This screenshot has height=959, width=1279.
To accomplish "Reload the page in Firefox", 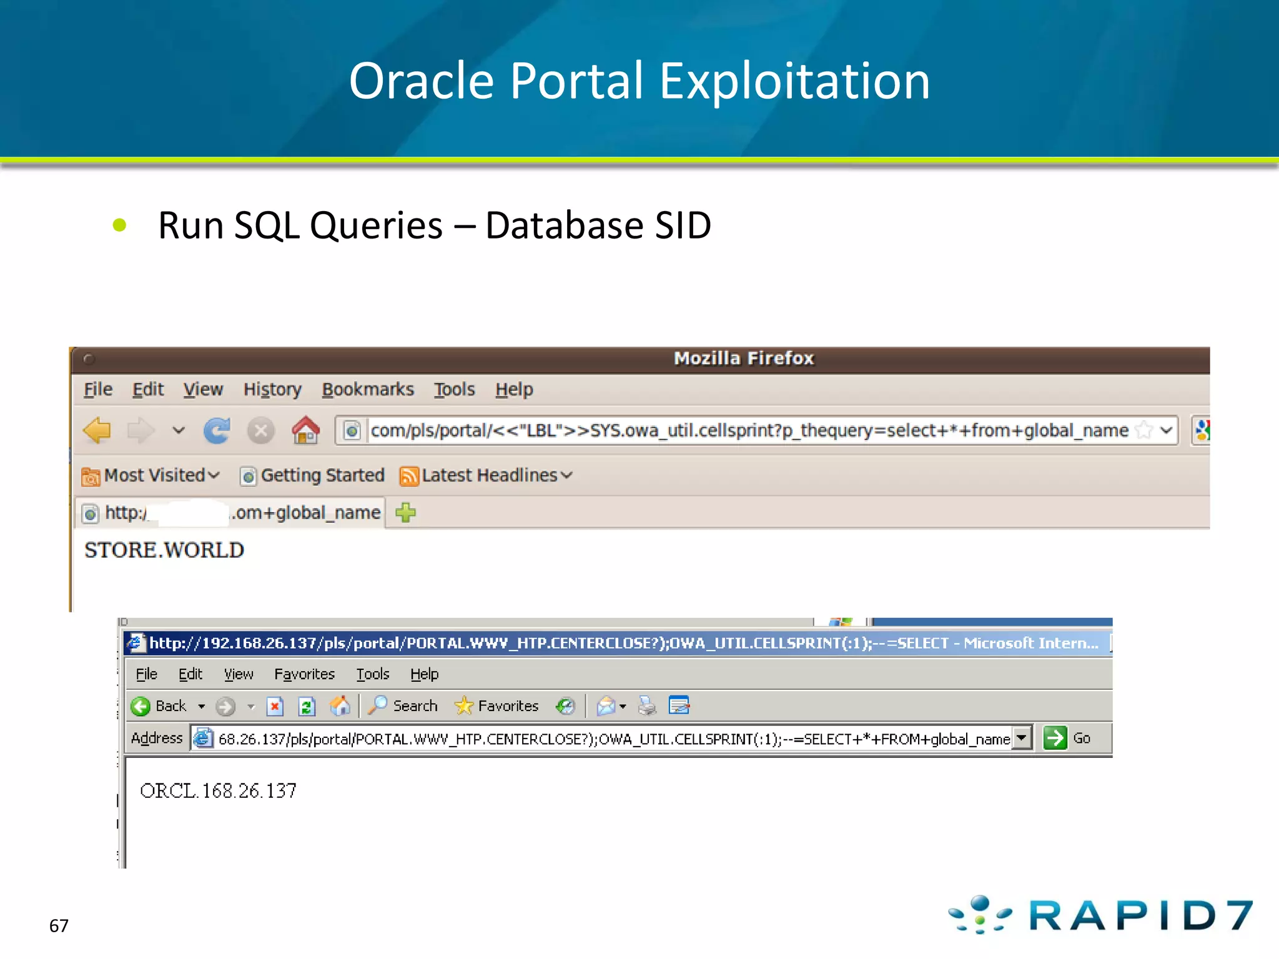I will coord(217,431).
